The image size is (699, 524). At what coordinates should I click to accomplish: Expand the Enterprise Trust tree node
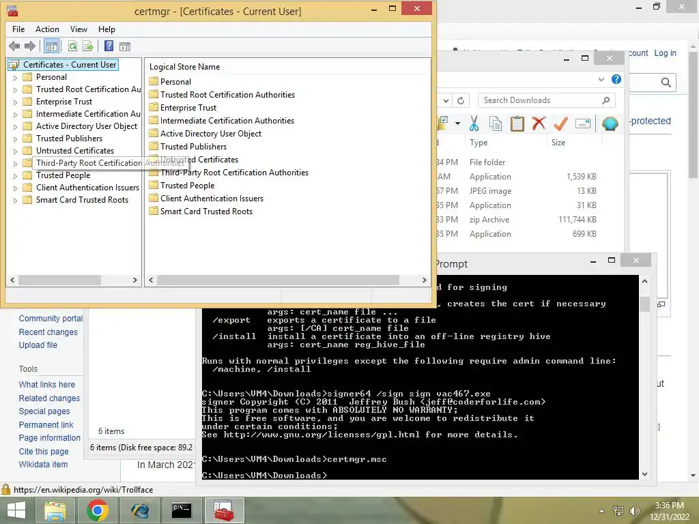(15, 102)
